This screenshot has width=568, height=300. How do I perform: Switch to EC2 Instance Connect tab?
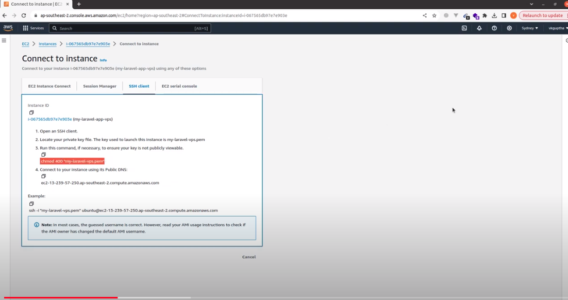click(49, 86)
